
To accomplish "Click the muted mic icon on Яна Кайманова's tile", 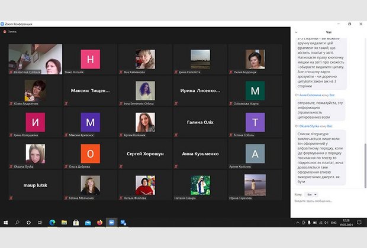I will point(121,71).
